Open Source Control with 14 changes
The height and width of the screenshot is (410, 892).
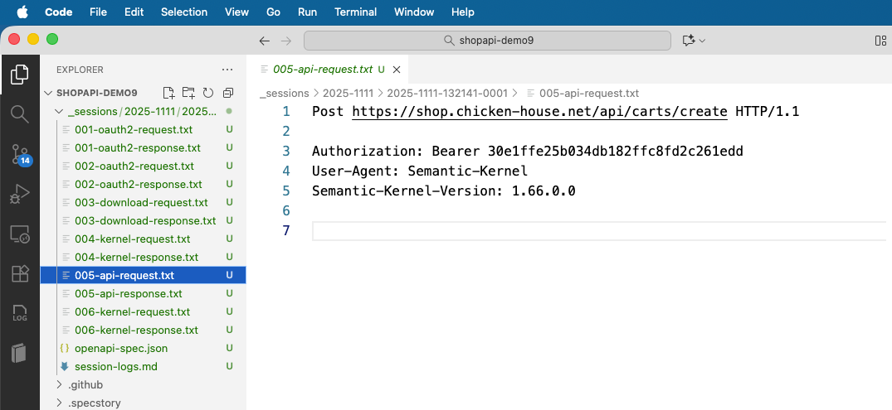[x=19, y=153]
